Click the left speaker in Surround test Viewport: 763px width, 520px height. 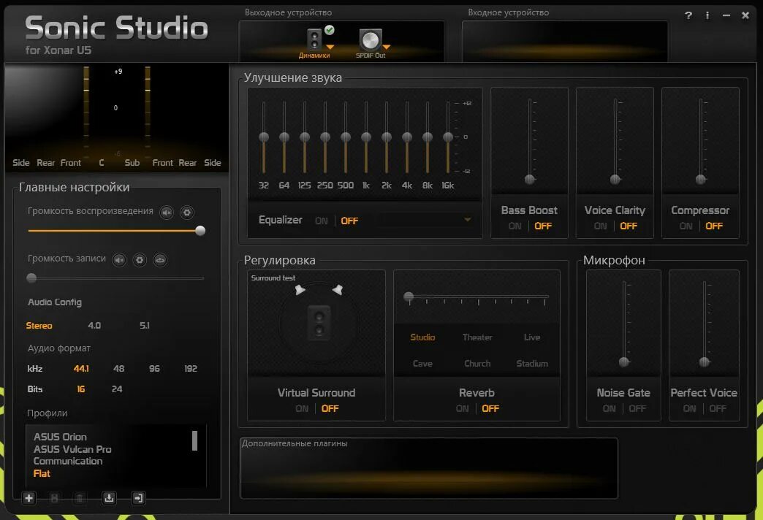[300, 290]
